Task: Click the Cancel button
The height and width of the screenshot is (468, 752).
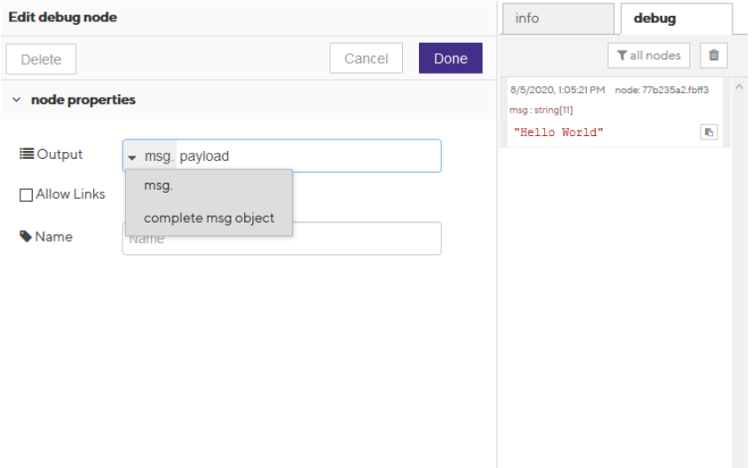Action: [366, 59]
